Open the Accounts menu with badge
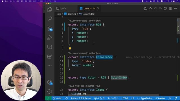Screen dimensions: 180x101 pos(50,82)
